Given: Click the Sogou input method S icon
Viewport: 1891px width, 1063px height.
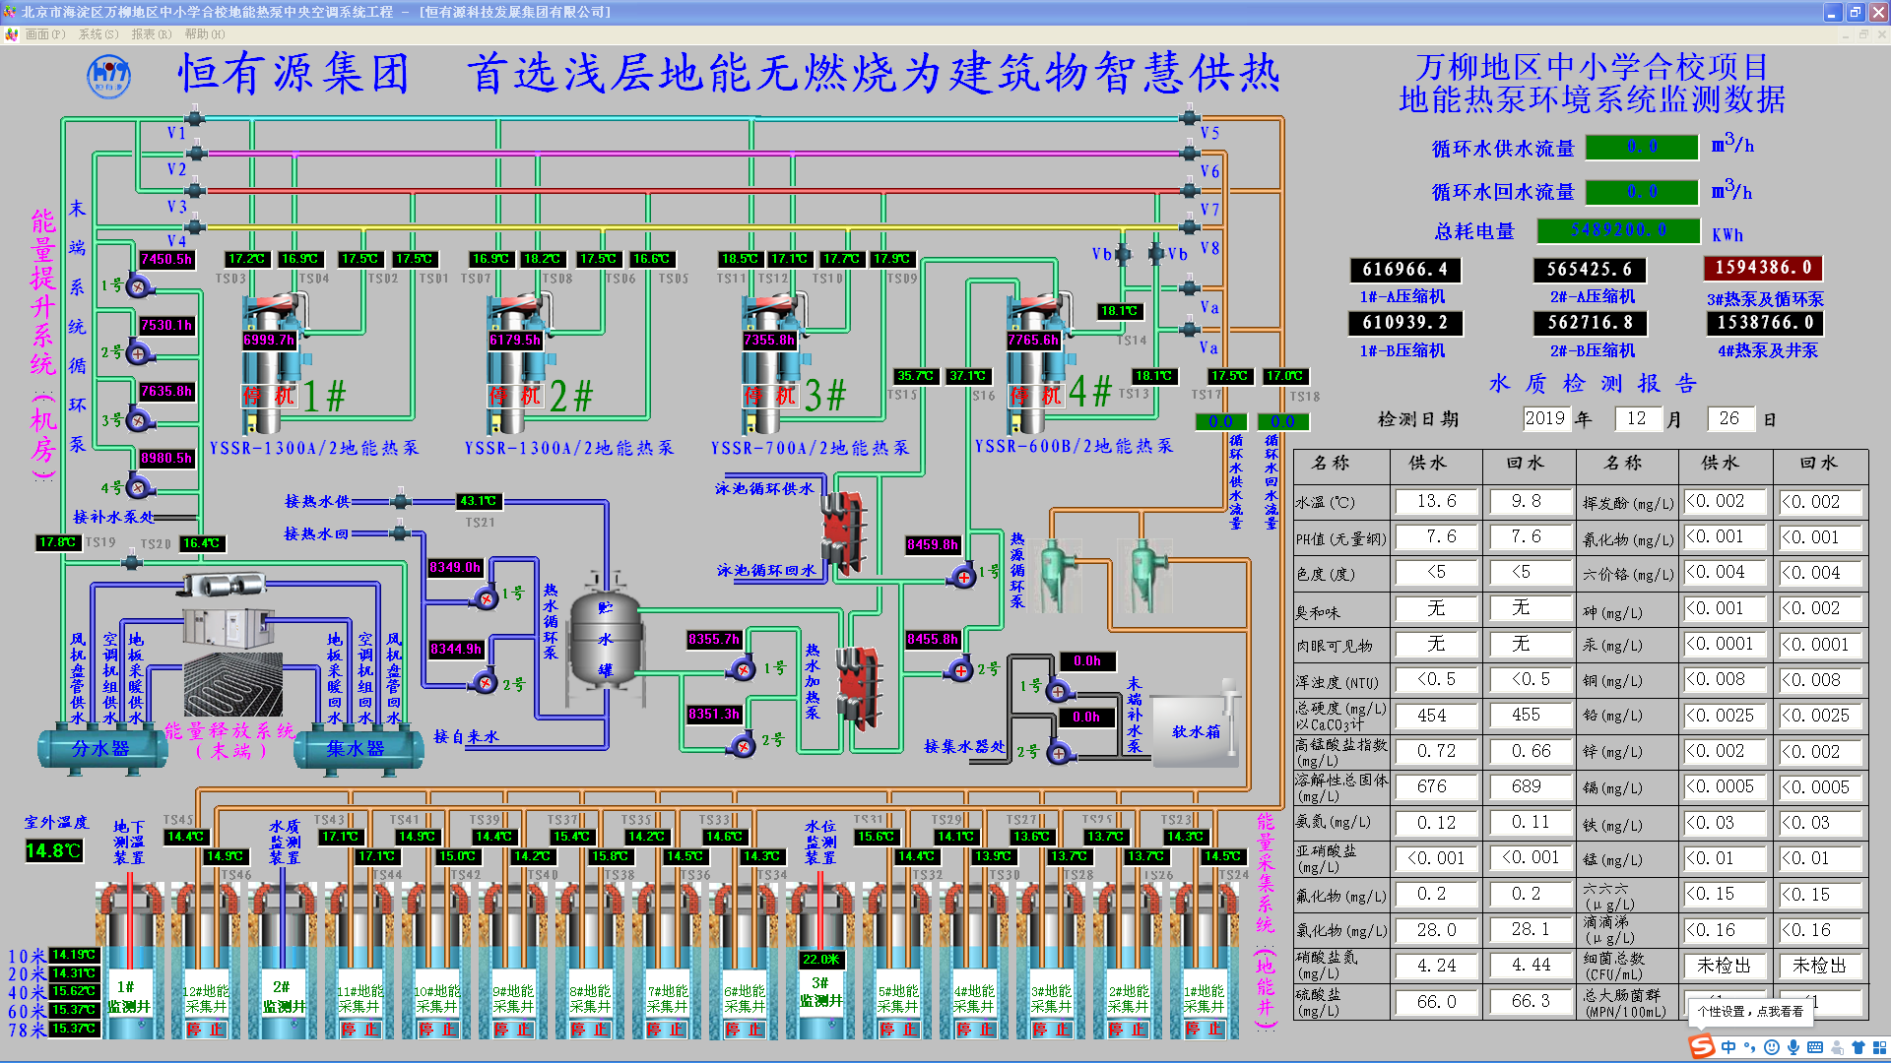Looking at the screenshot, I should point(1702,1046).
